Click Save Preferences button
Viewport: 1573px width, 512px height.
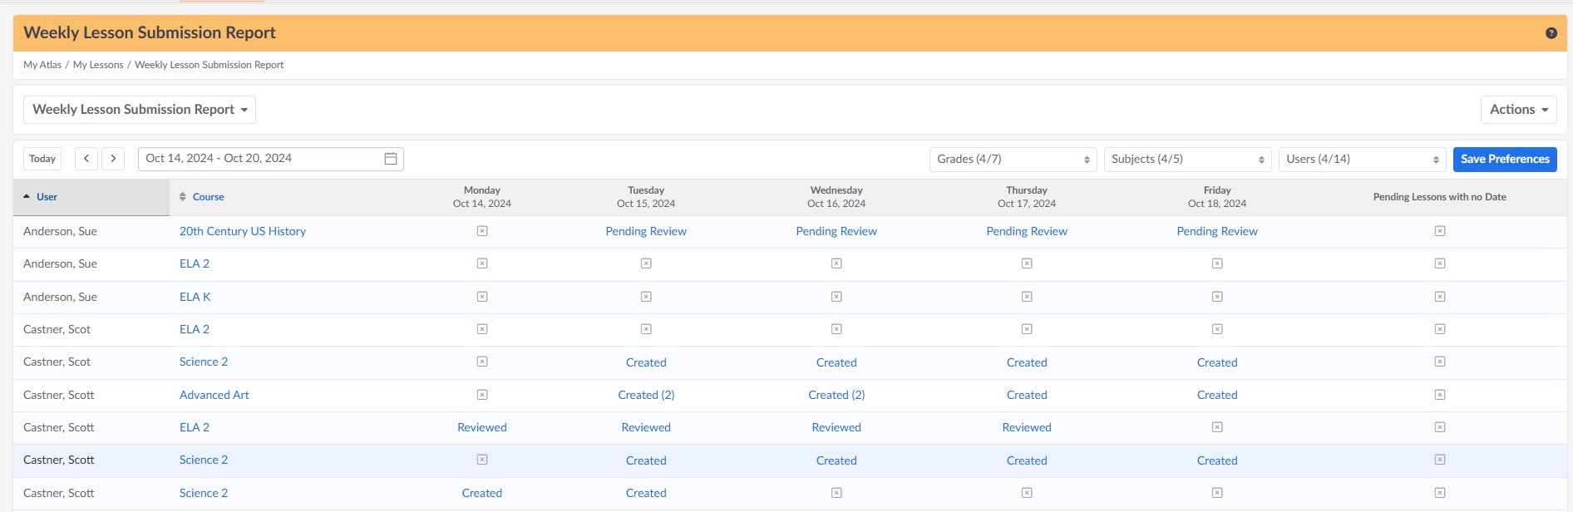[1505, 159]
